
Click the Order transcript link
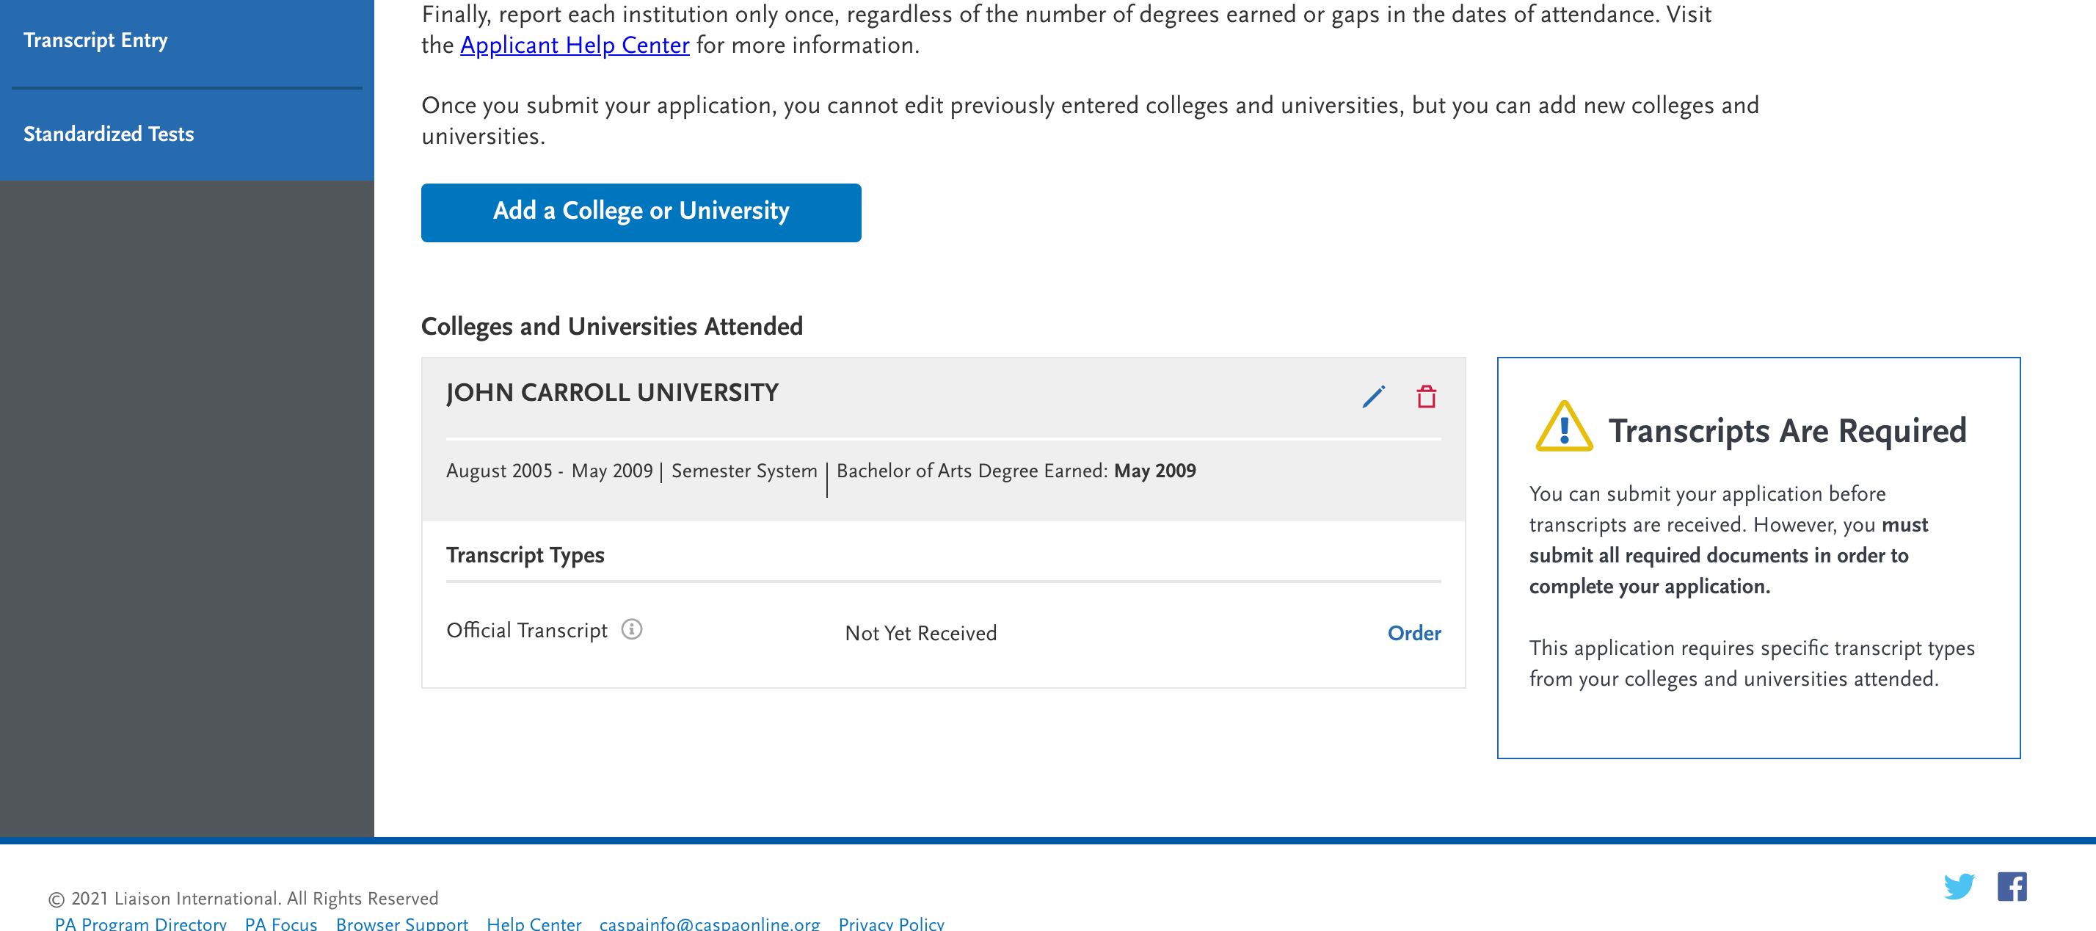click(1413, 633)
